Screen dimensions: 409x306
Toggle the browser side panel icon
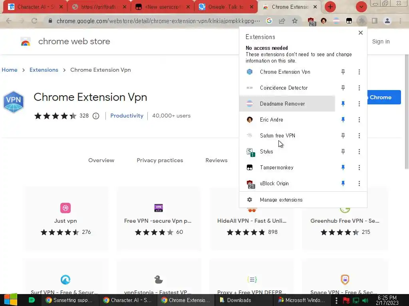pyautogui.click(x=375, y=21)
